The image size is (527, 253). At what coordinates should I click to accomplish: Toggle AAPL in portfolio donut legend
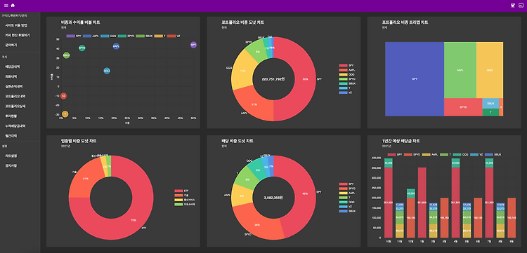pos(347,69)
